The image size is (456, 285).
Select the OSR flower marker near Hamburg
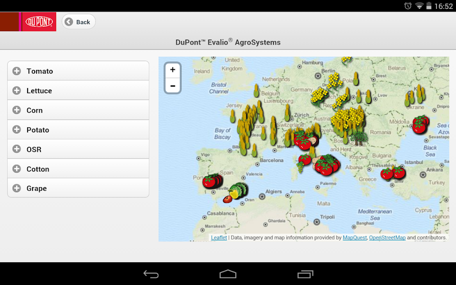coord(346,61)
